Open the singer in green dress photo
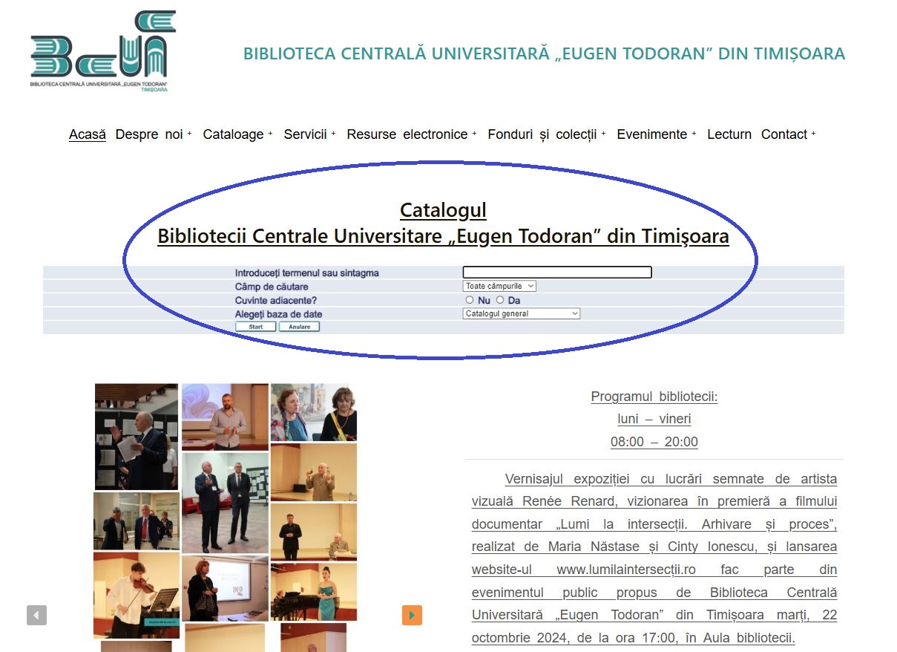The width and height of the screenshot is (897, 652). (x=314, y=591)
